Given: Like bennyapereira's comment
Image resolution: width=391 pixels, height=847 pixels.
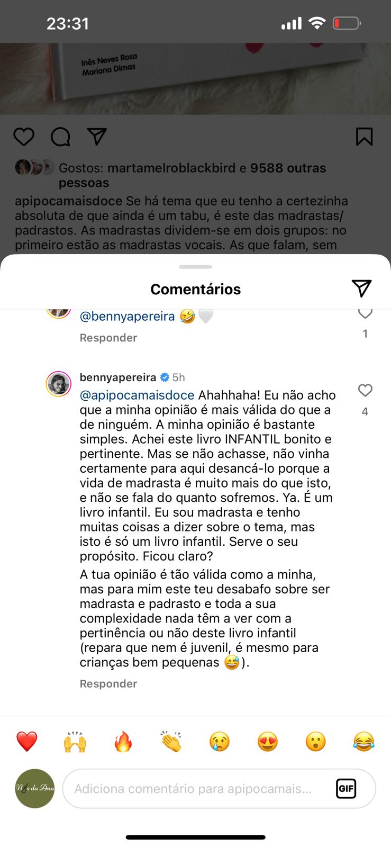Looking at the screenshot, I should pyautogui.click(x=365, y=391).
